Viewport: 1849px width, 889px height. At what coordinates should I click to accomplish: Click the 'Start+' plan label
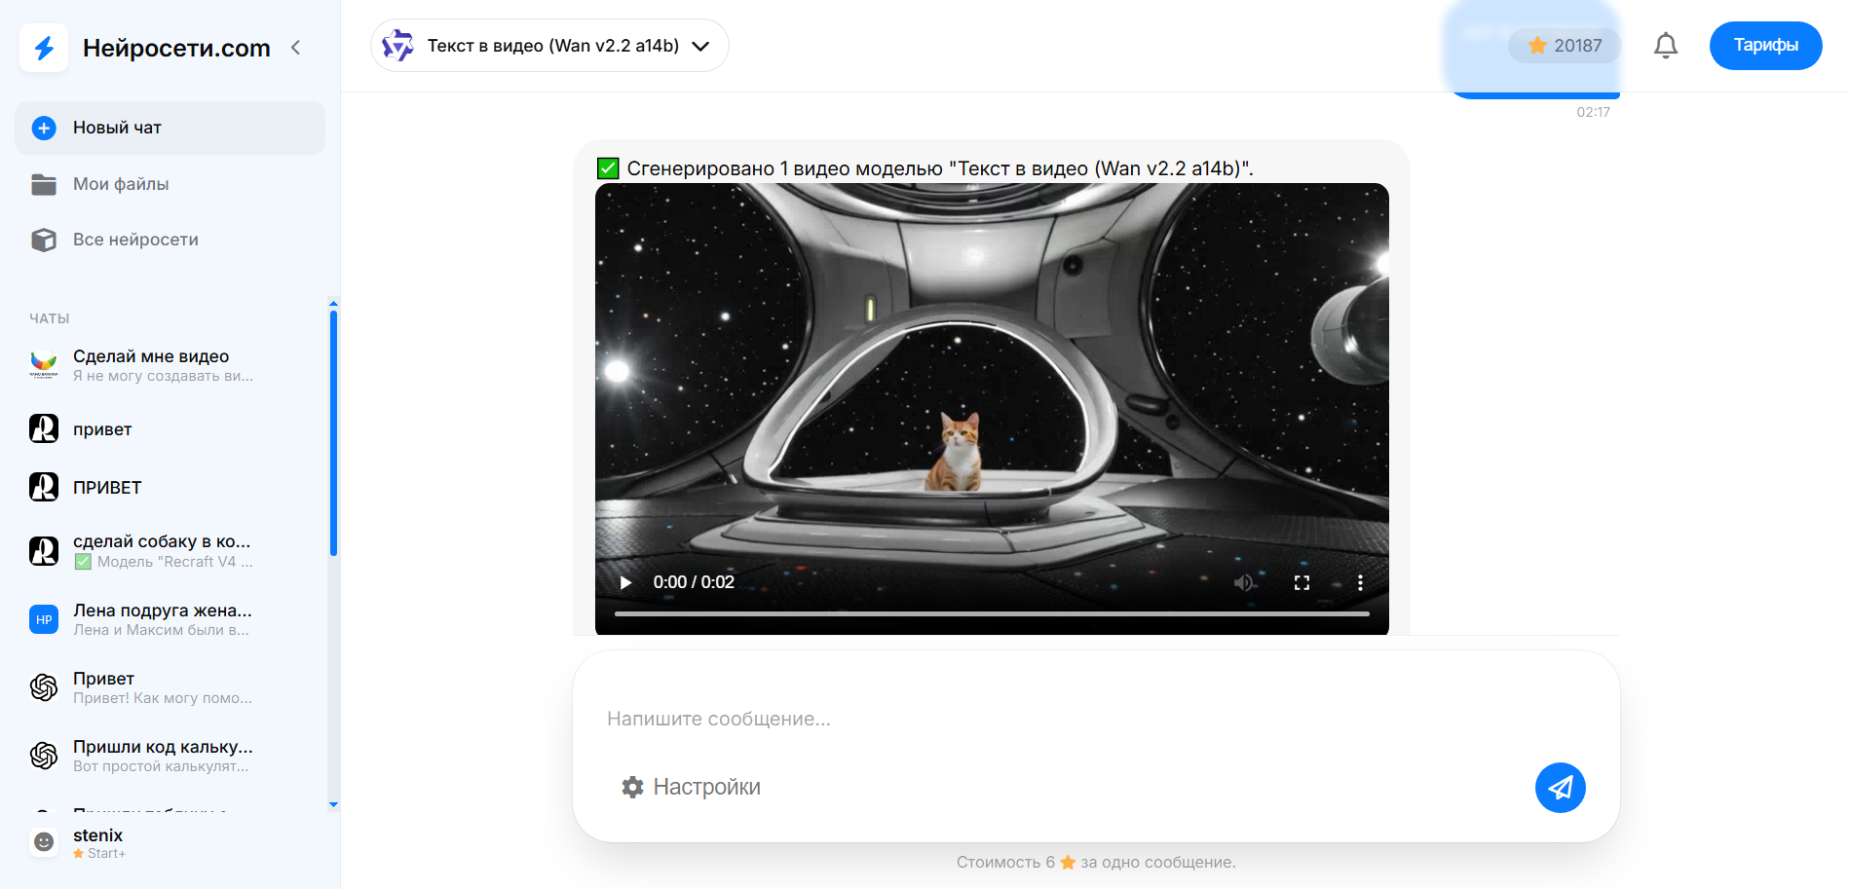(106, 854)
